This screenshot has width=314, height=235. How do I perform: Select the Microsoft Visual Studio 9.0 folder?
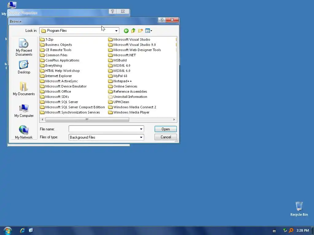[x=132, y=45]
